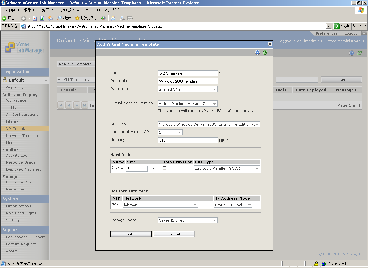
Task: Open Network Templates in sidebar
Action: coord(23,136)
